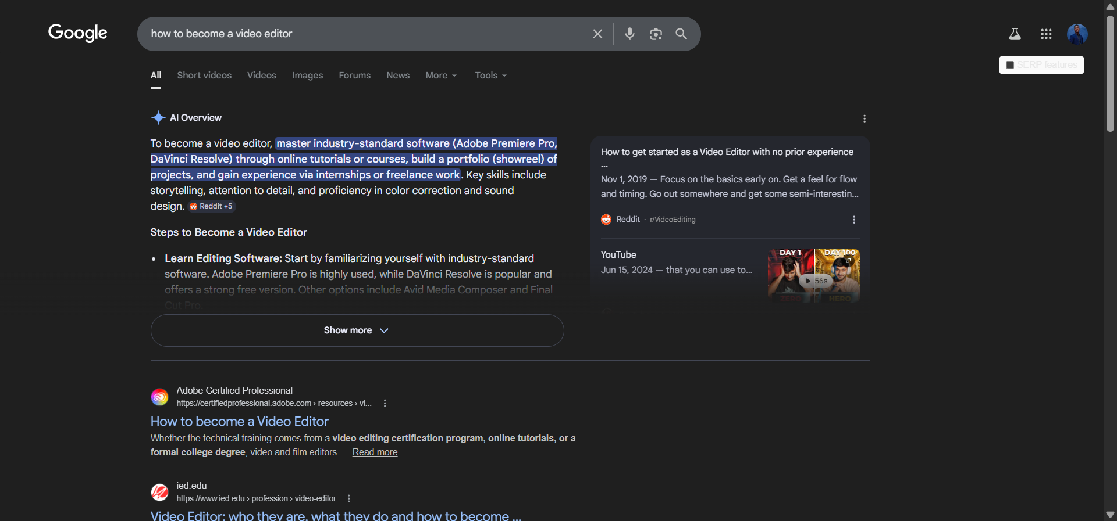
Task: Click the Adobe Certified Professional site name
Action: tap(234, 391)
